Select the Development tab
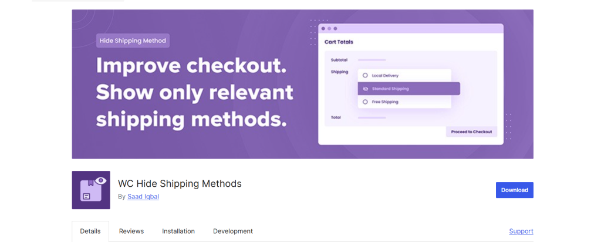Screen dimensions: 601x242 coord(233,231)
